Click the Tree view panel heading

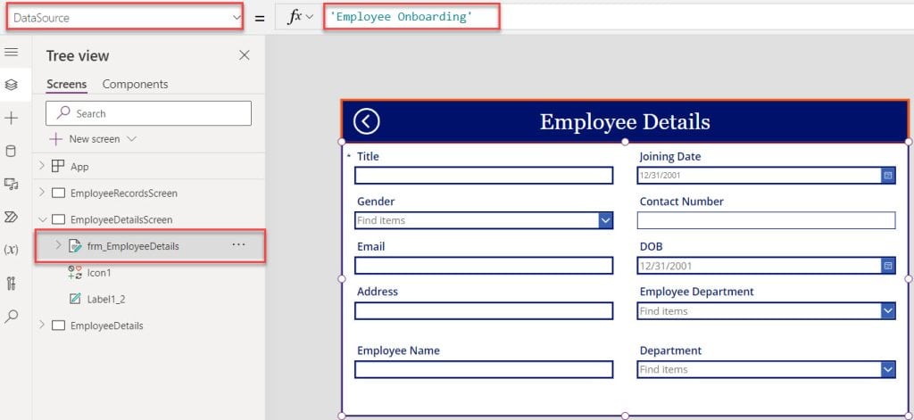pyautogui.click(x=78, y=56)
